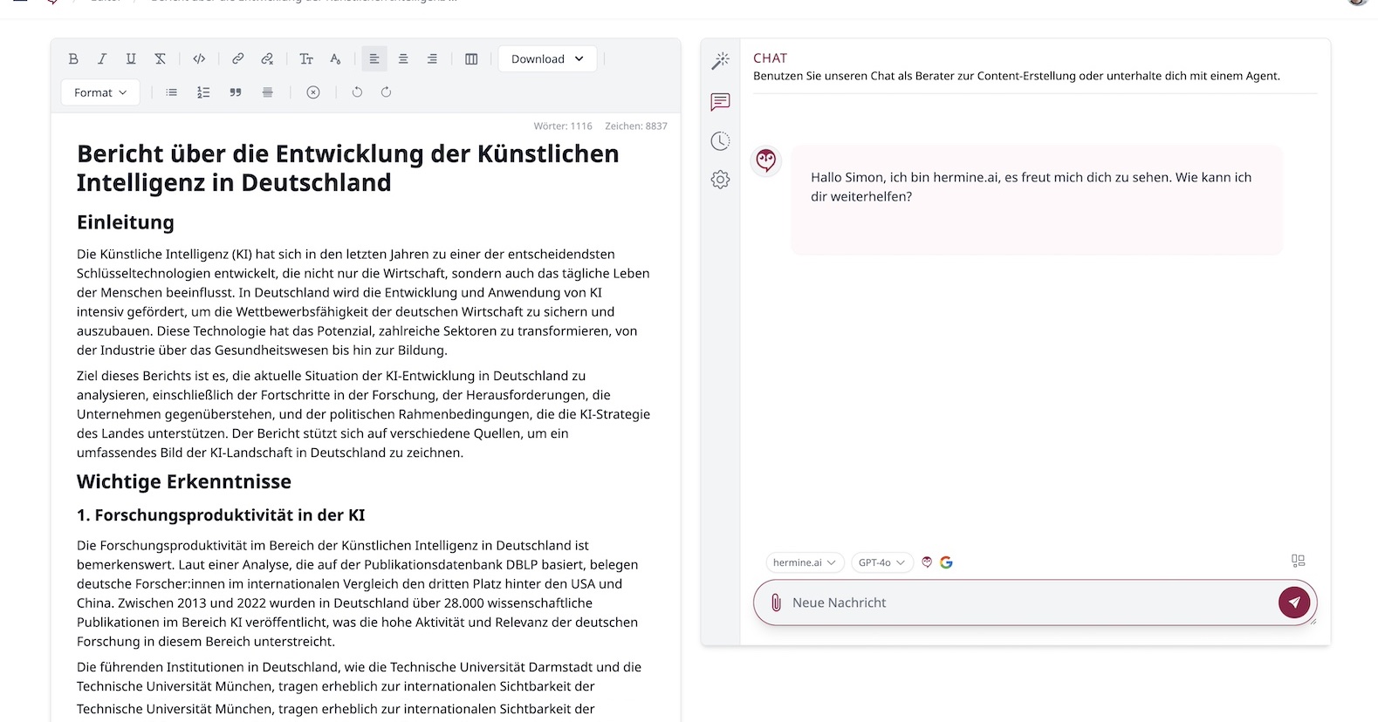Click the Wichtige Erkenntnisse heading

point(184,481)
